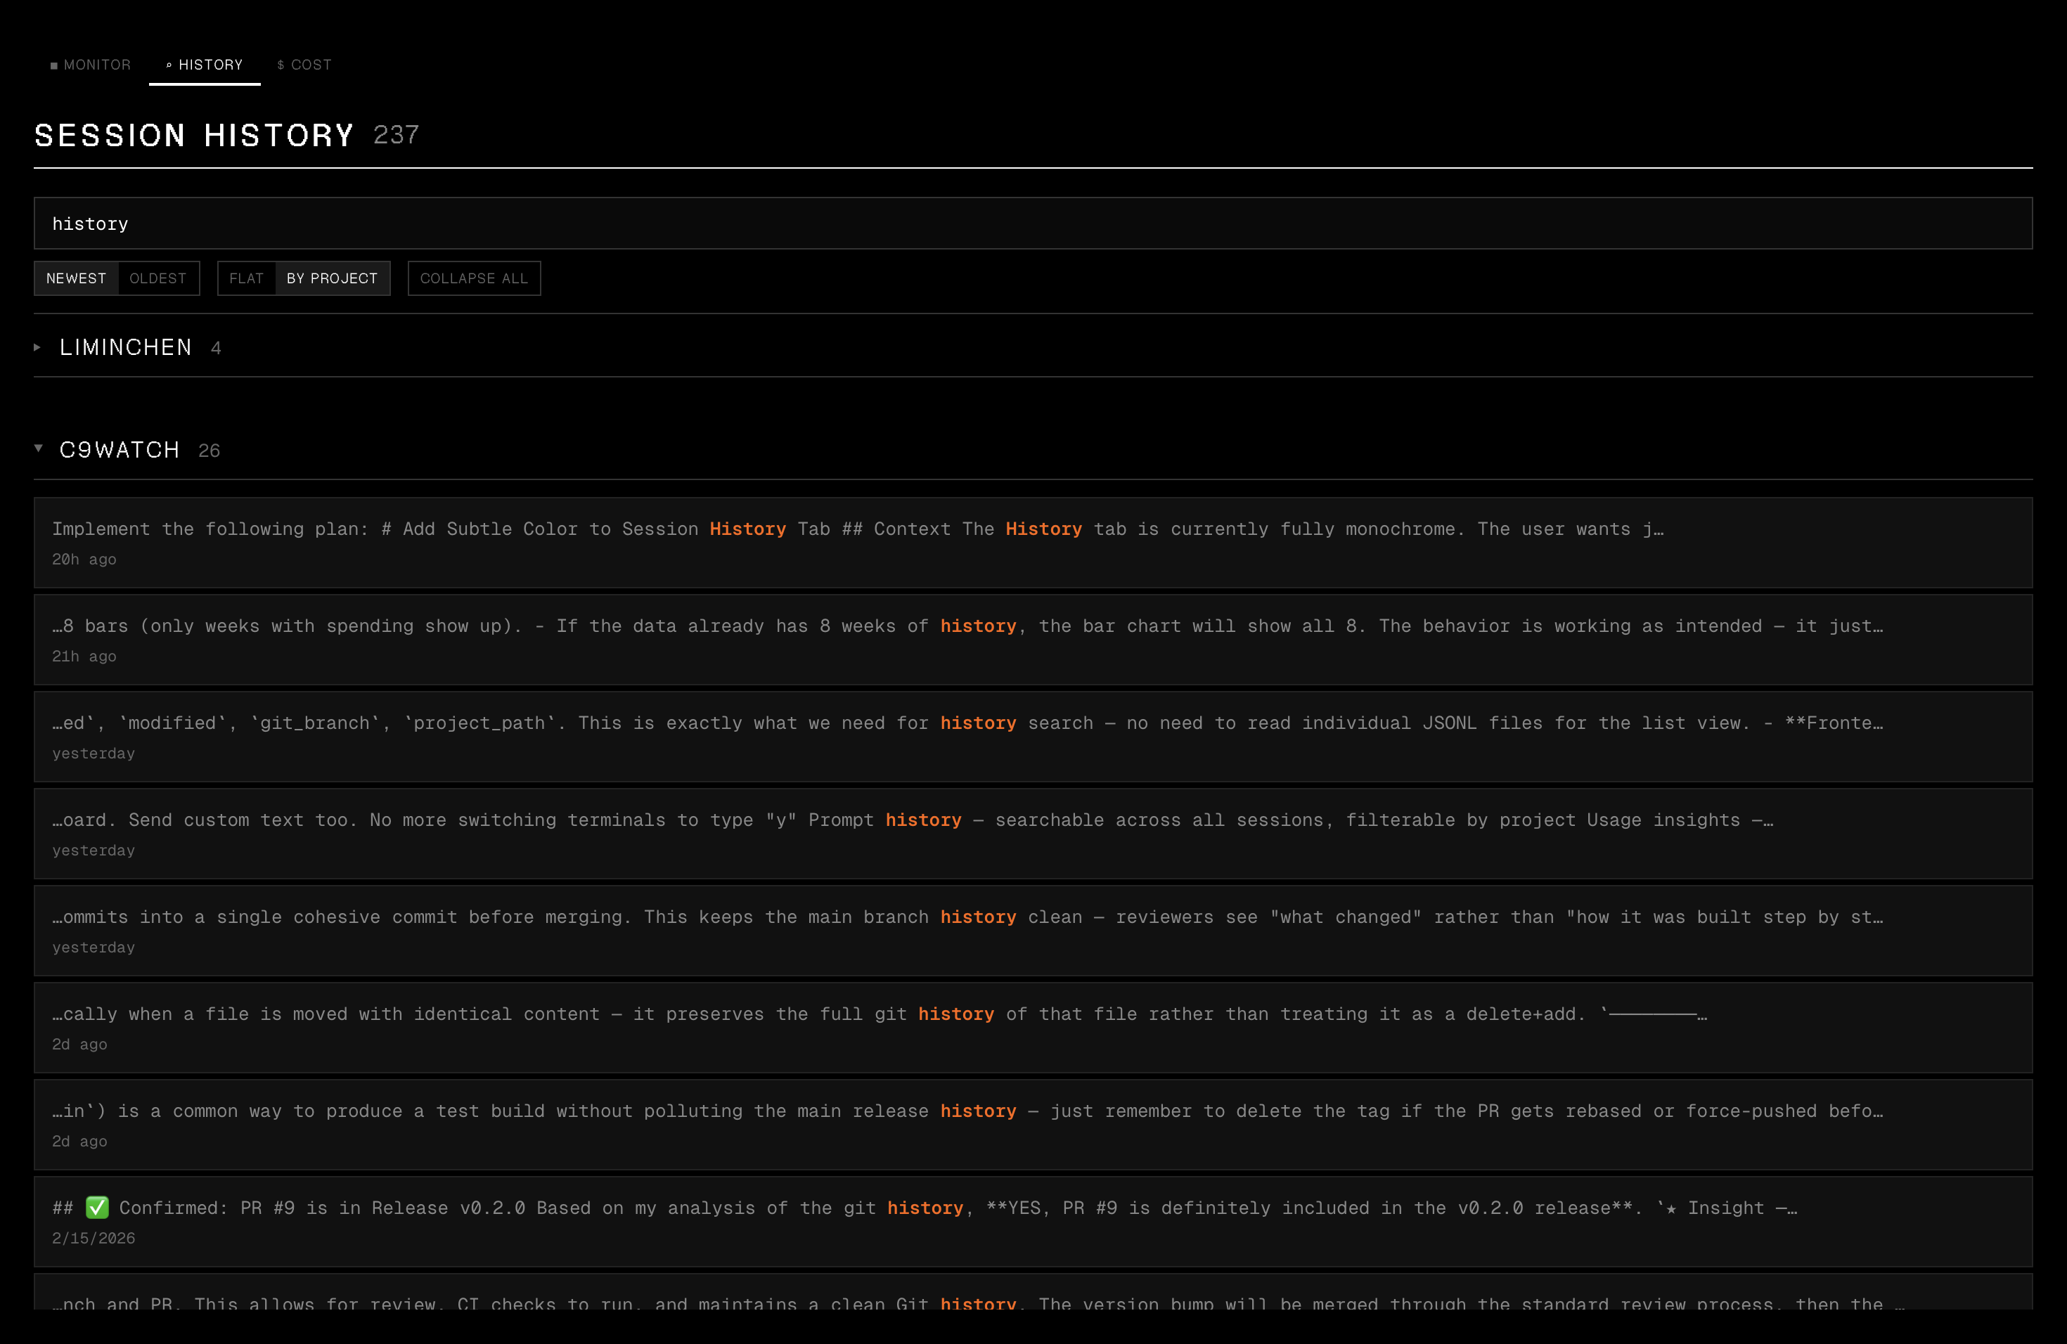Open the 'Confirmed: PR #9' session entry
2067x1344 pixels.
(x=1032, y=1221)
